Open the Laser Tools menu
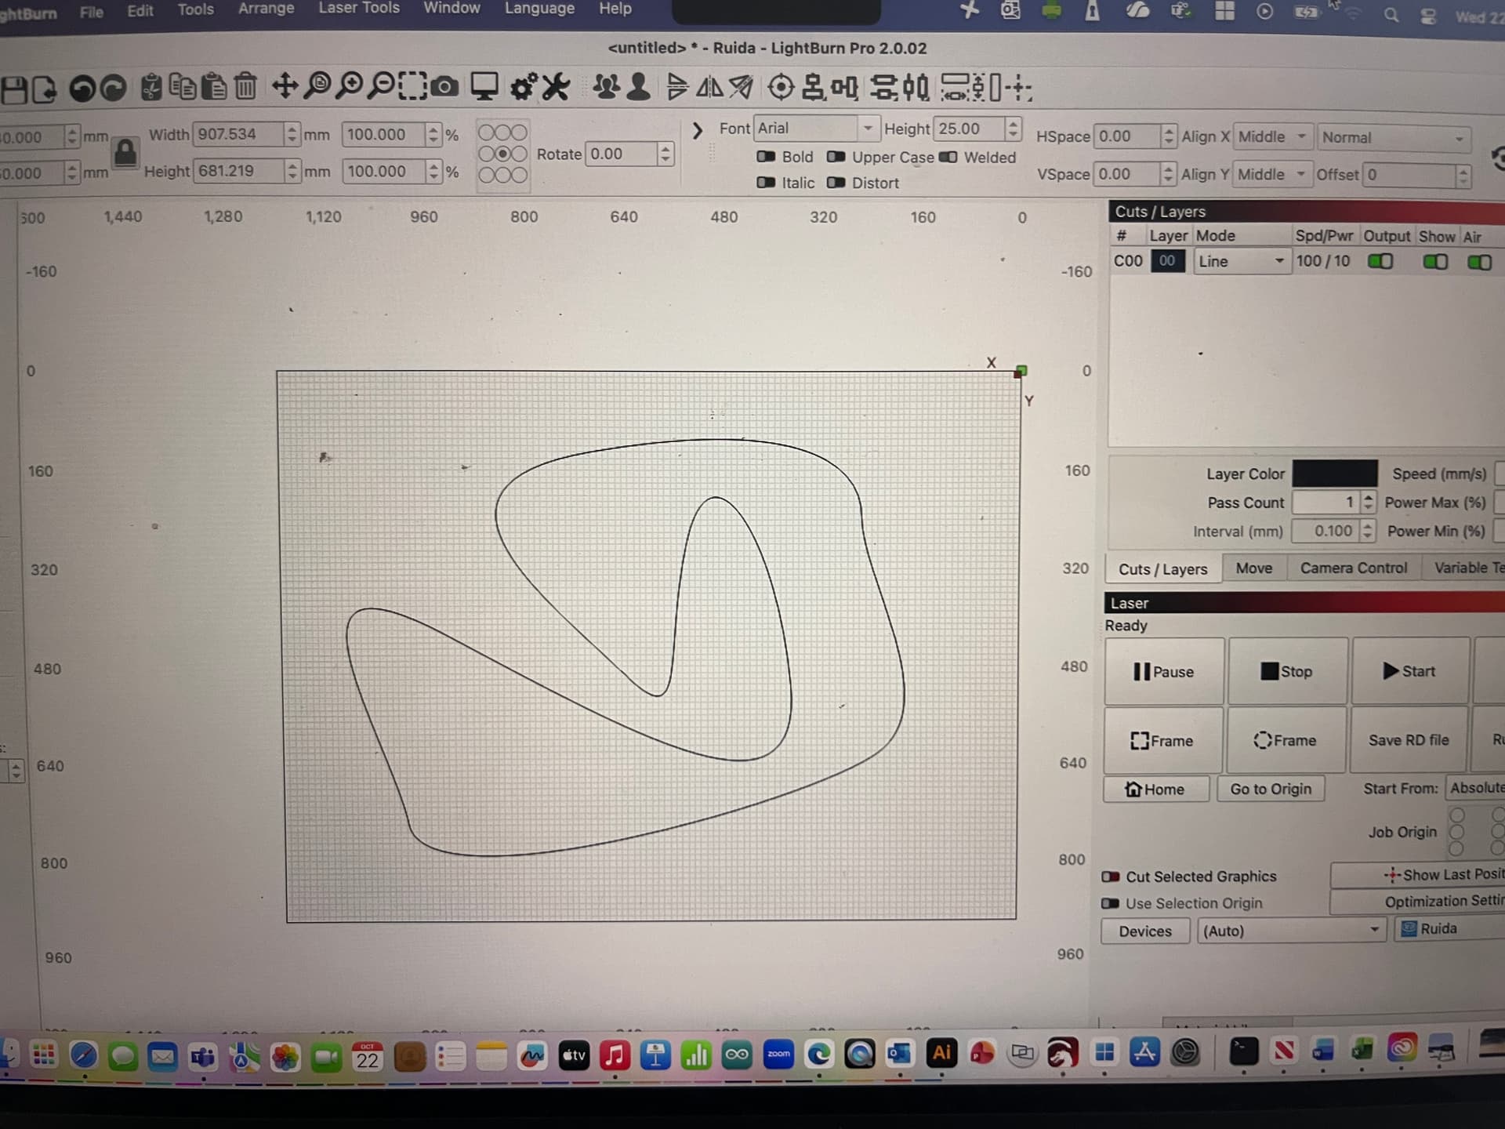 click(x=358, y=9)
